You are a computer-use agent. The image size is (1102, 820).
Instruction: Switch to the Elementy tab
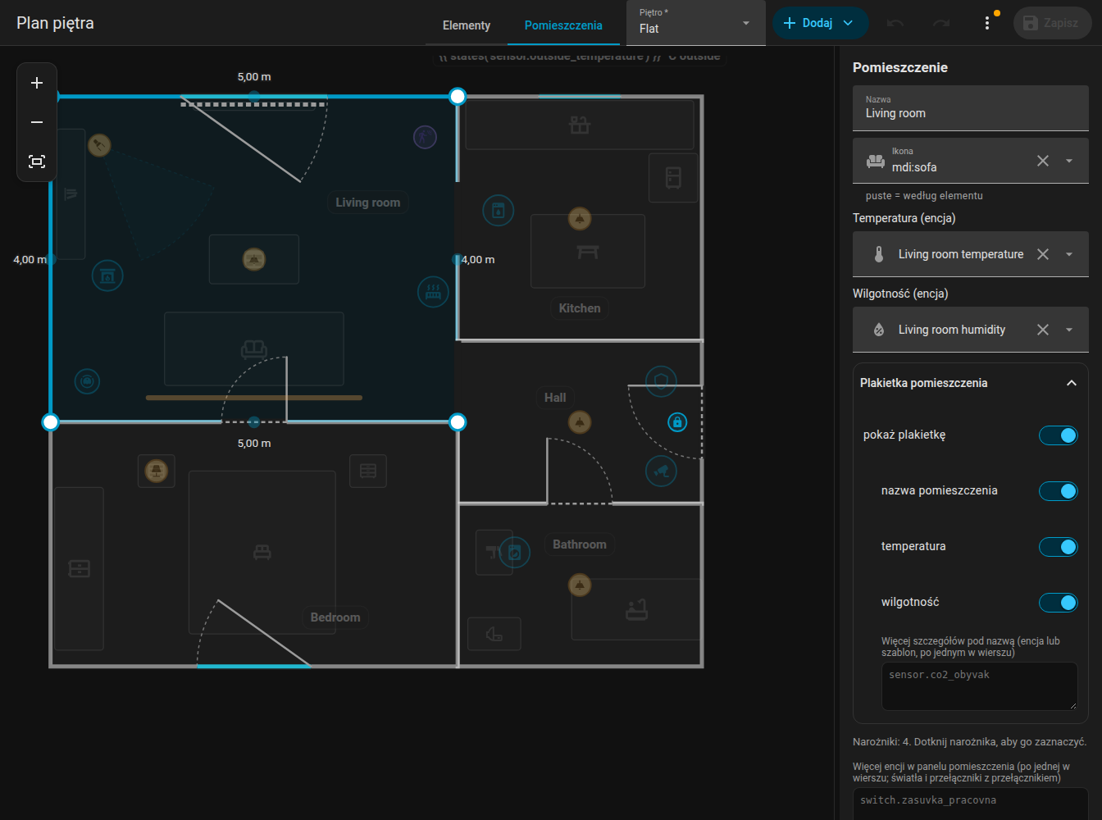(467, 25)
